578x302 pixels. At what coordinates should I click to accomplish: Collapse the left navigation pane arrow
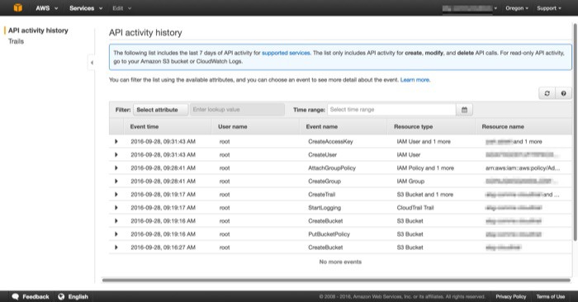pos(92,63)
